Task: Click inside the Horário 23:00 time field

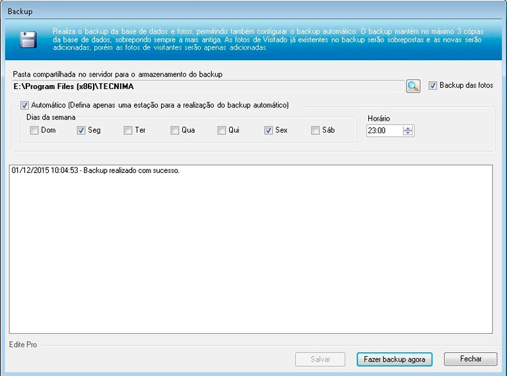Action: [385, 131]
